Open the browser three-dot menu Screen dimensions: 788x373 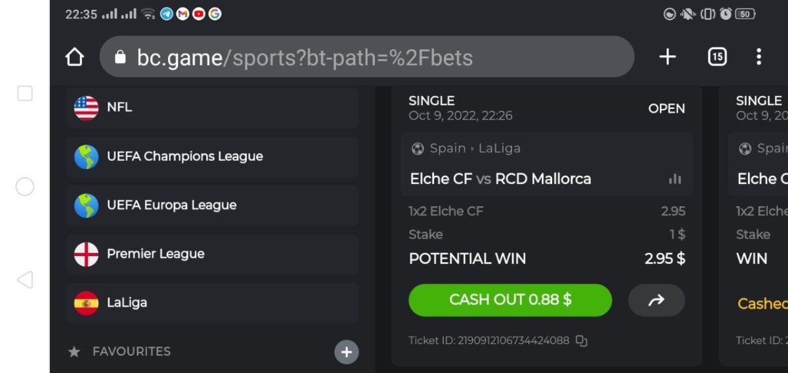point(758,57)
